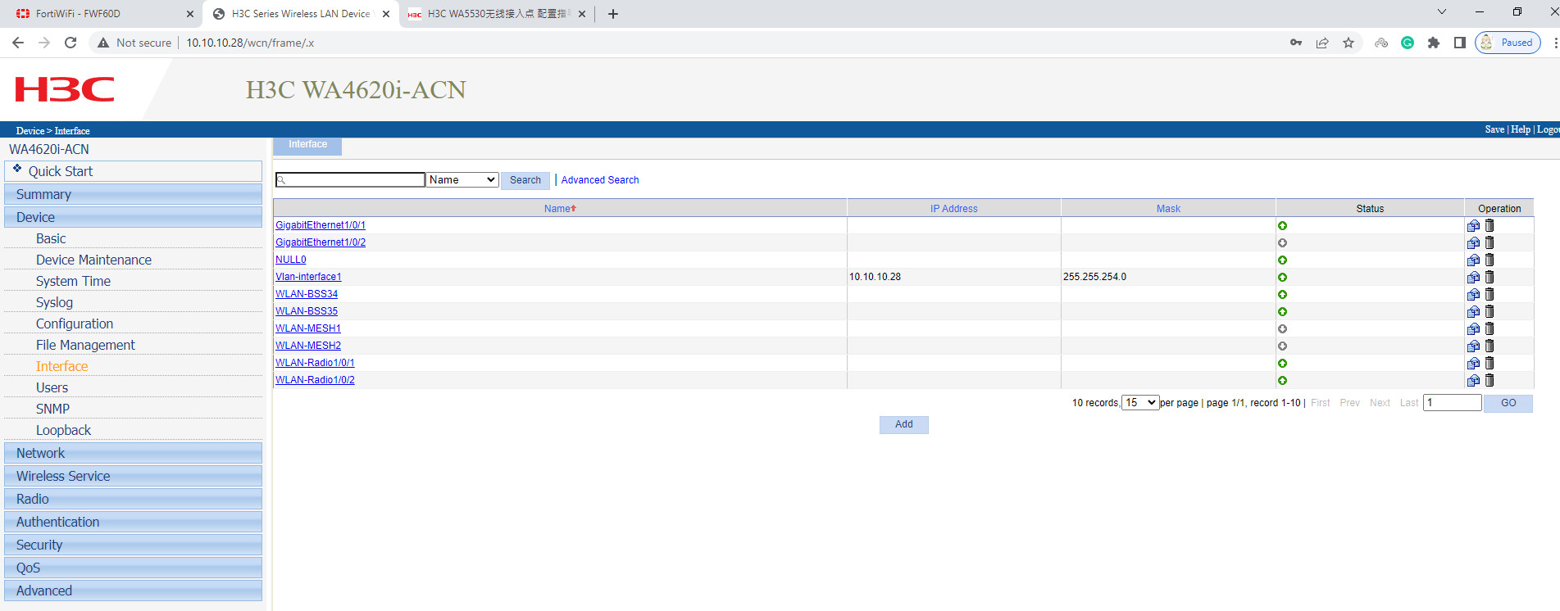Collapse the Device section in the sidebar
The width and height of the screenshot is (1560, 611).
(x=133, y=217)
